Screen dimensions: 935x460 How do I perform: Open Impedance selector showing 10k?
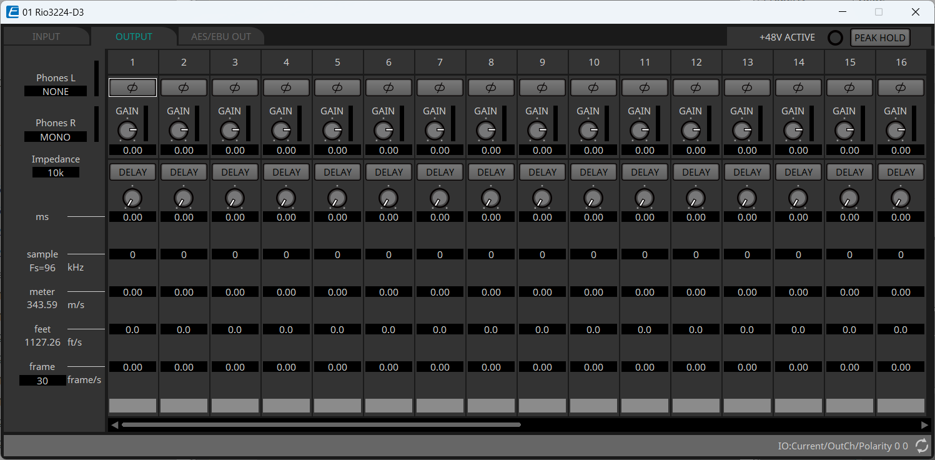click(56, 173)
